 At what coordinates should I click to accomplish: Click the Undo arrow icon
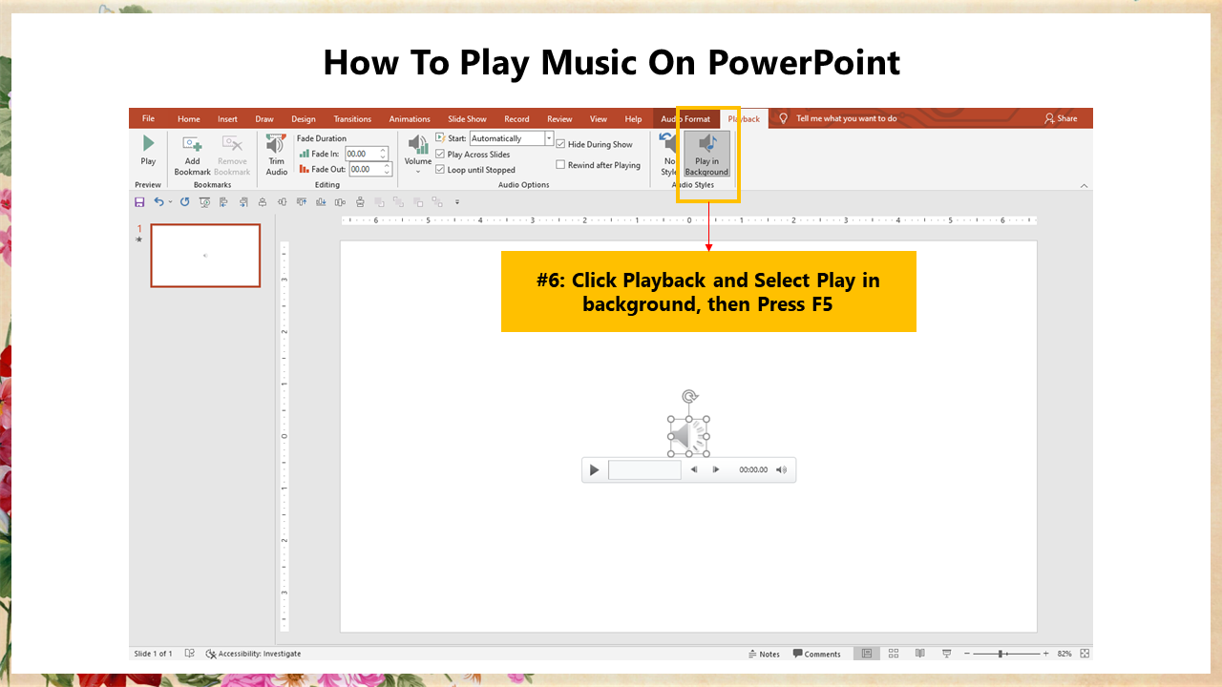point(158,202)
